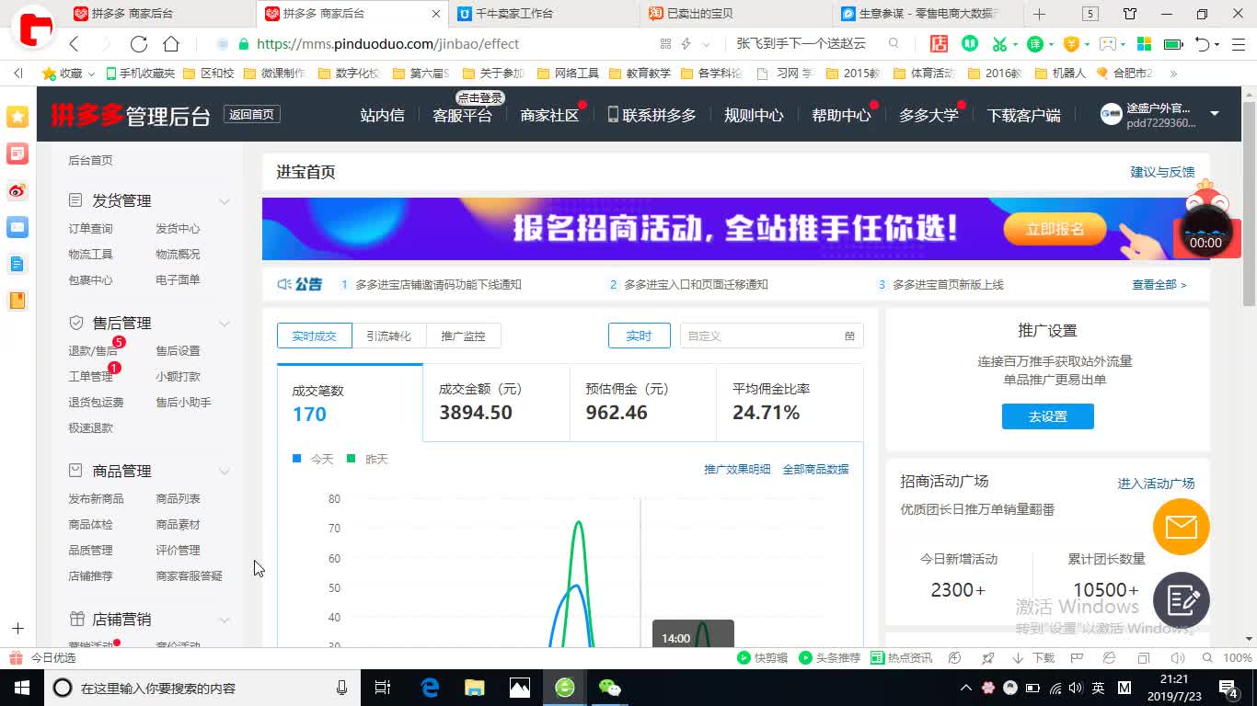Click the 返回首页 button
The image size is (1257, 706).
251,114
